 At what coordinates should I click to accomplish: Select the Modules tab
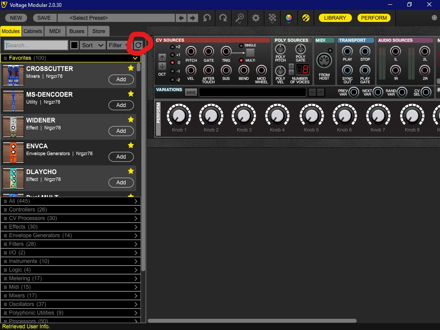coord(11,31)
